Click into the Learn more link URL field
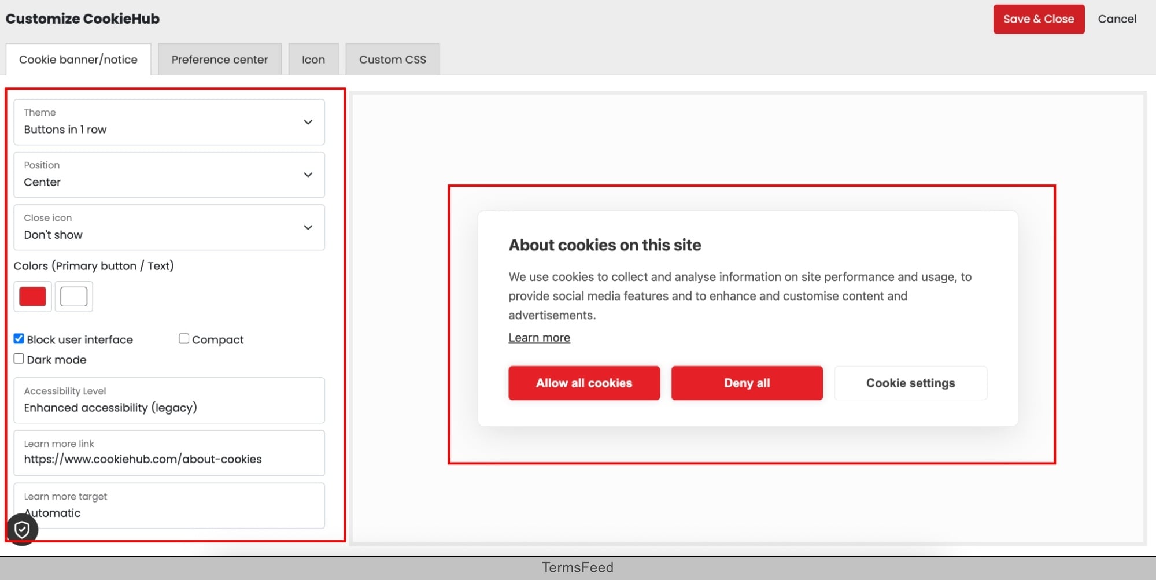 [x=169, y=453]
